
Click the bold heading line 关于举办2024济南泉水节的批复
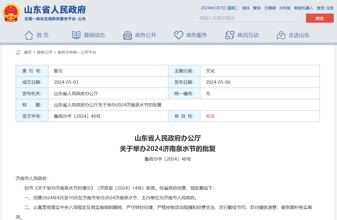click(x=168, y=149)
